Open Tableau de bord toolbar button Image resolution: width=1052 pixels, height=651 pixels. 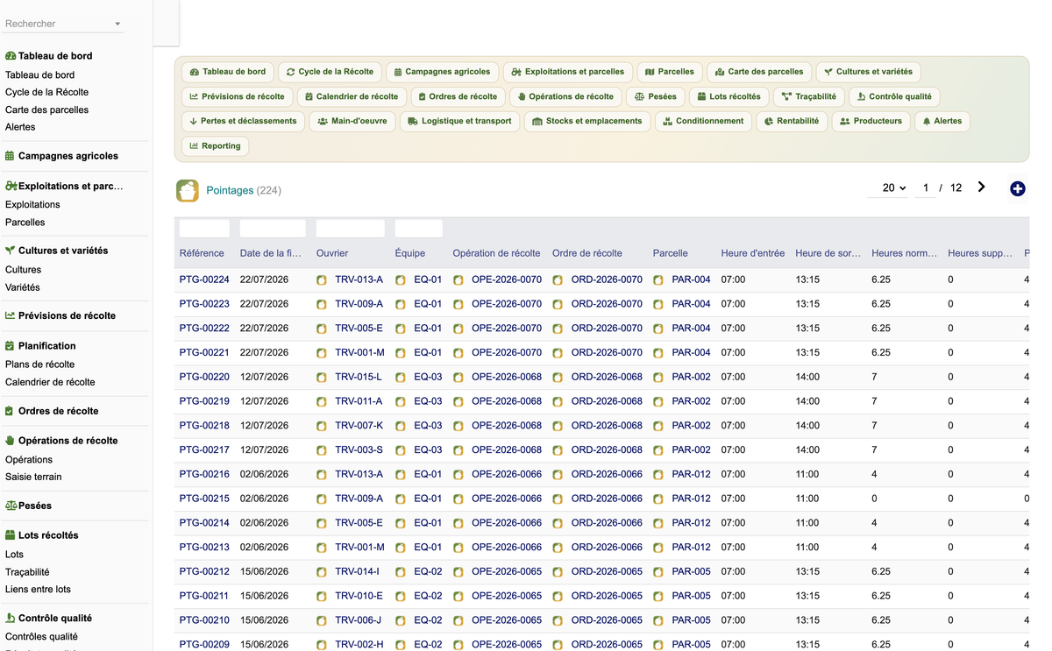point(228,72)
